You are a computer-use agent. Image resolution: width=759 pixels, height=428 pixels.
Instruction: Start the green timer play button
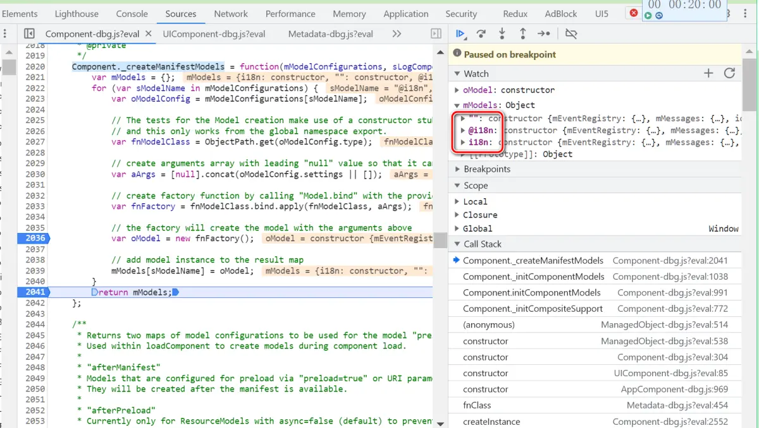648,16
